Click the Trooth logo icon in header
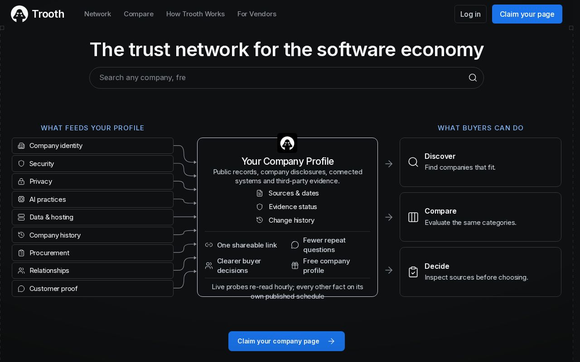Viewport: 580px width, 362px height. [x=19, y=14]
